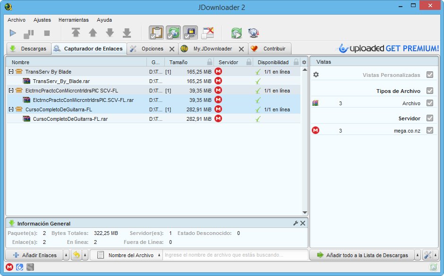Click the uploaded GET PREMIUM banner
444x276 pixels.
(x=388, y=48)
